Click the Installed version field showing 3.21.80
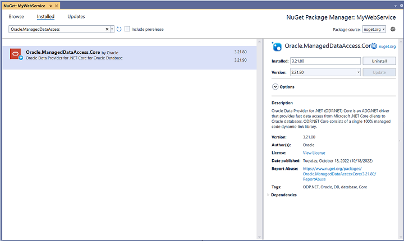 325,61
